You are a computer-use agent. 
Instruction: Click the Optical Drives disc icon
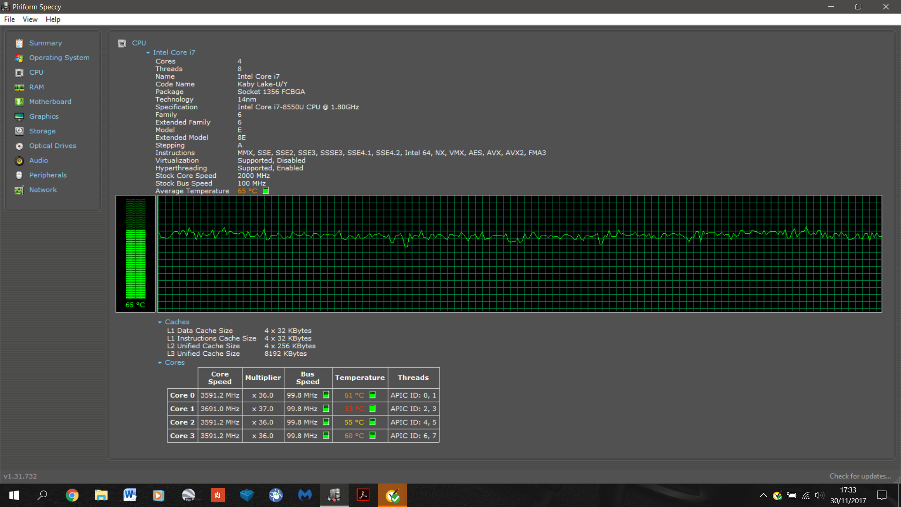(19, 146)
